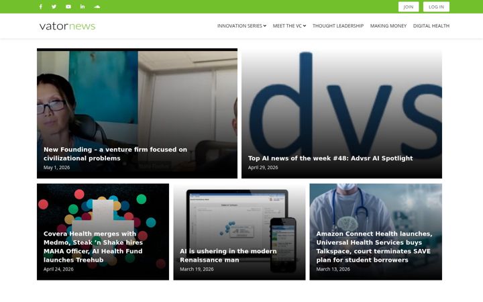The width and height of the screenshot is (483, 302).
Task: Expand the Innovation Series dropdown menu
Action: coord(241,26)
